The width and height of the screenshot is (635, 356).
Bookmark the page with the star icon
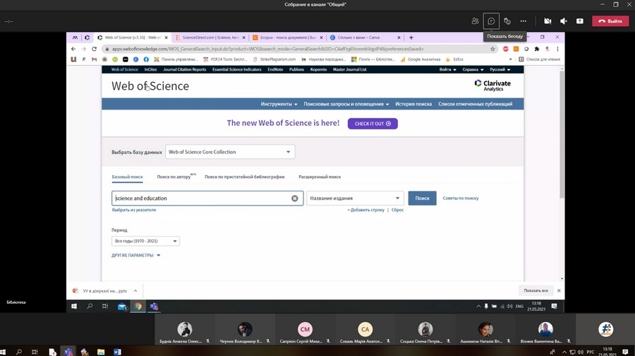coord(492,49)
